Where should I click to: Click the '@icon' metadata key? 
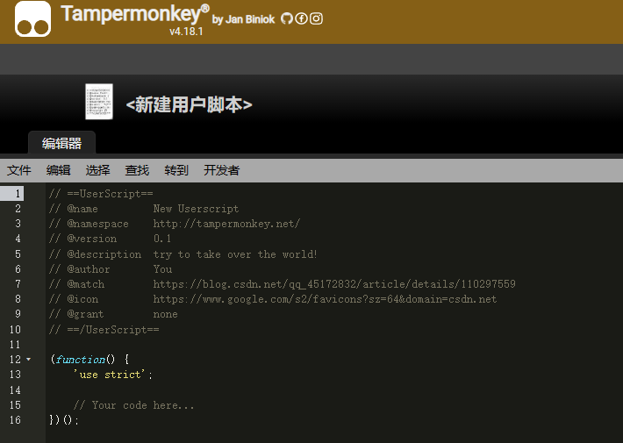(x=82, y=299)
